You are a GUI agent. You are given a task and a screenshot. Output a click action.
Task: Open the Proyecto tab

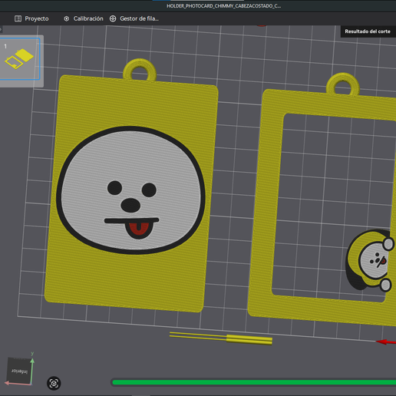coord(31,18)
